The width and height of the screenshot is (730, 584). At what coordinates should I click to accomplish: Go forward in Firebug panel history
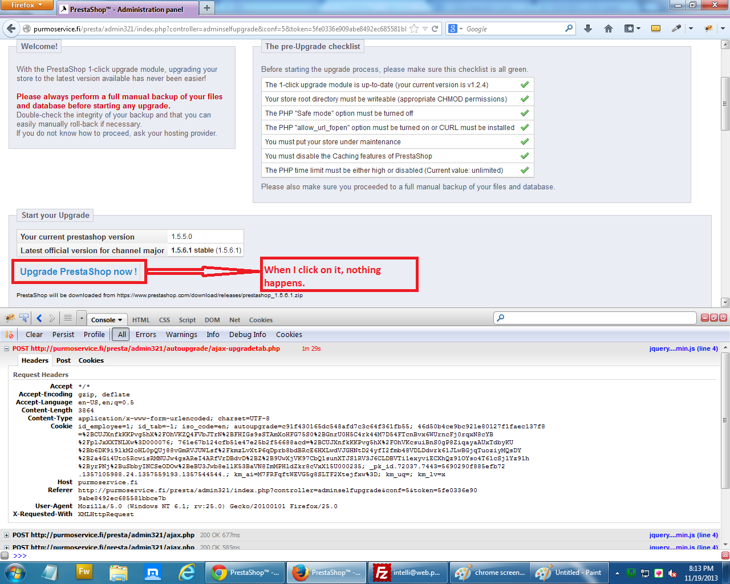52,318
